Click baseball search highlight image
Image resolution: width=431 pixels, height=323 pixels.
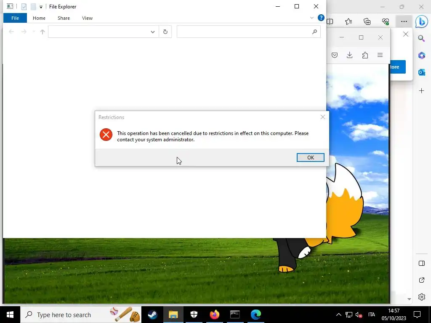[x=124, y=315]
